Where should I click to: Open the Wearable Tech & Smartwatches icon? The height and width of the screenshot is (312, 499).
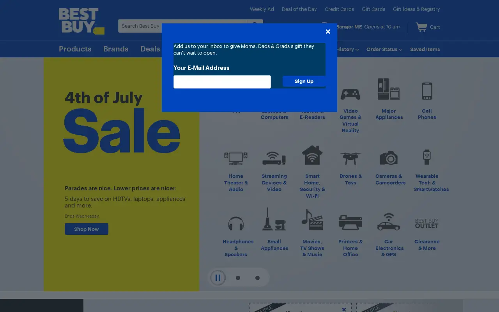tap(427, 157)
